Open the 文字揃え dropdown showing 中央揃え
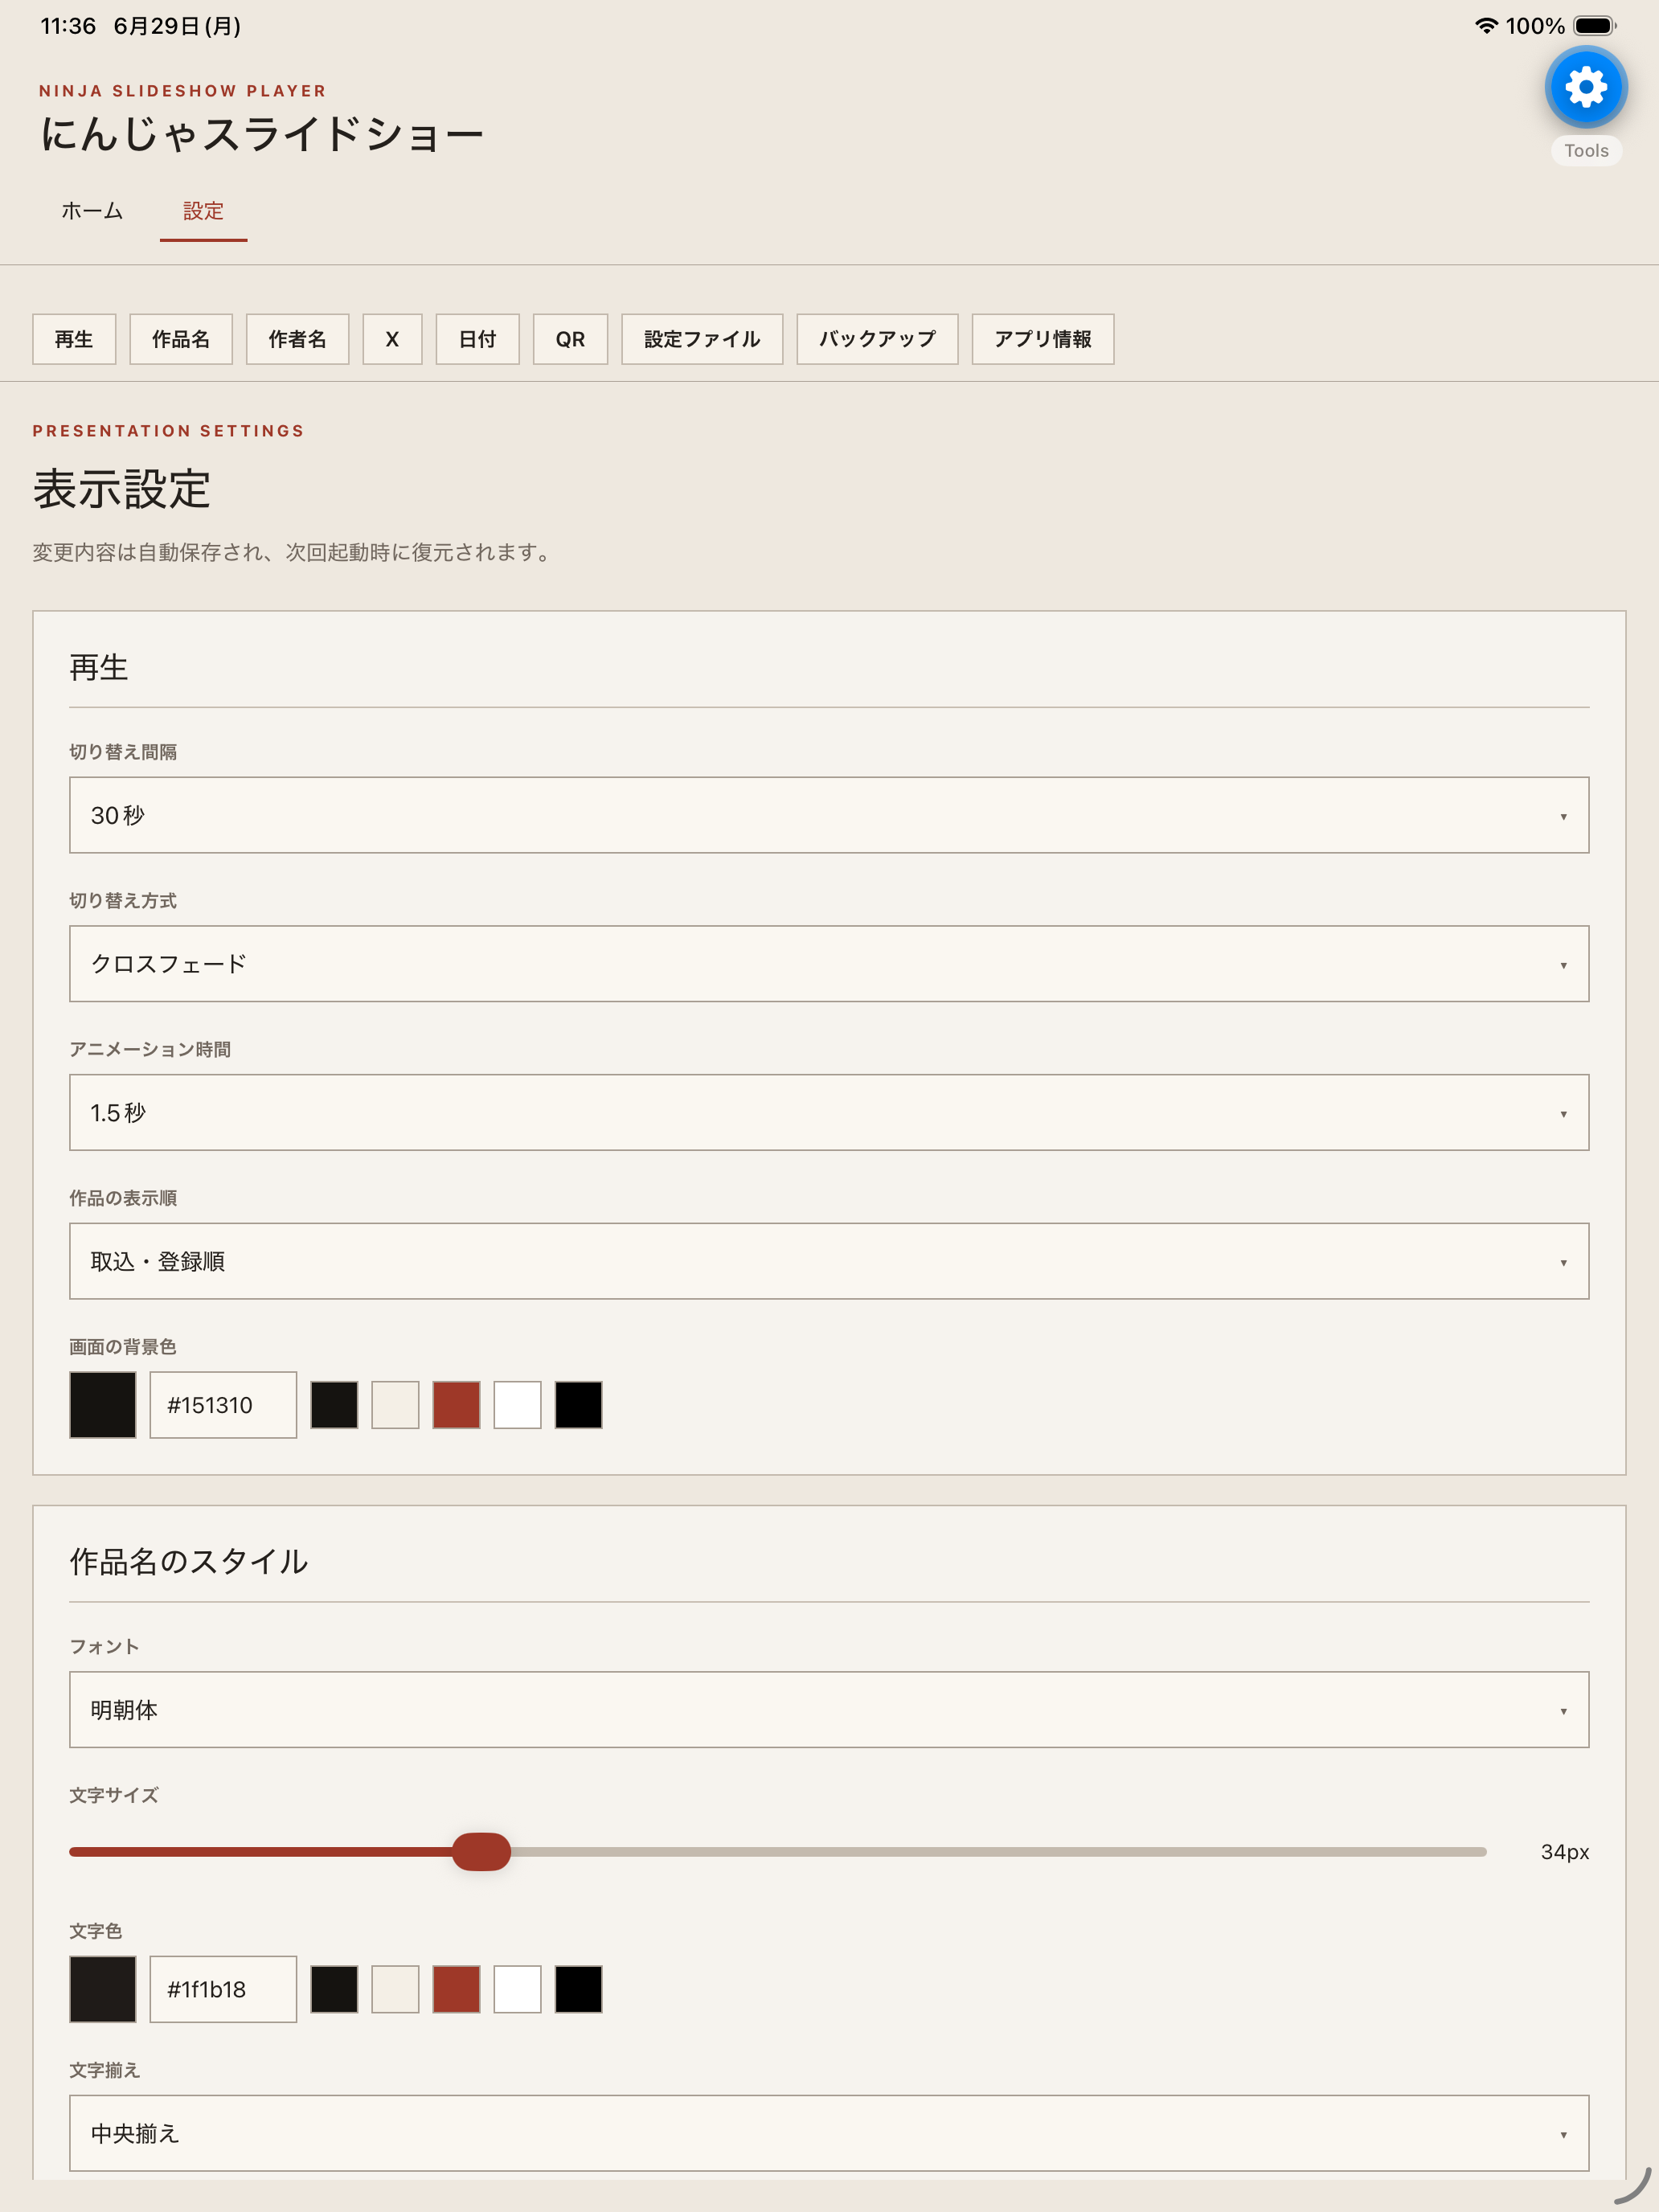This screenshot has width=1659, height=2212. tap(829, 2133)
